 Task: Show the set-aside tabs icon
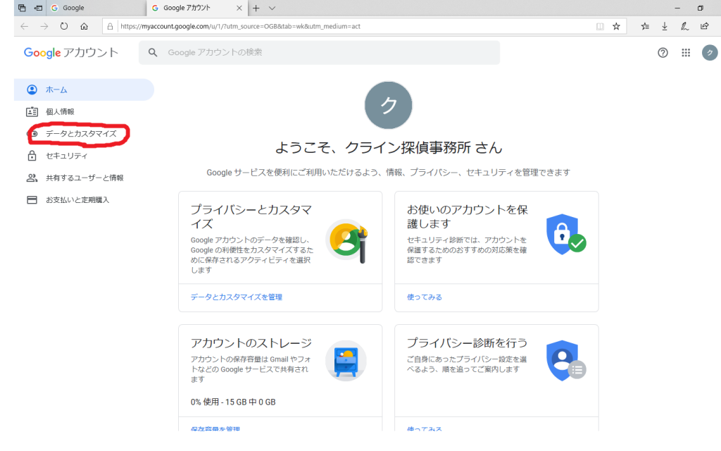pos(22,8)
